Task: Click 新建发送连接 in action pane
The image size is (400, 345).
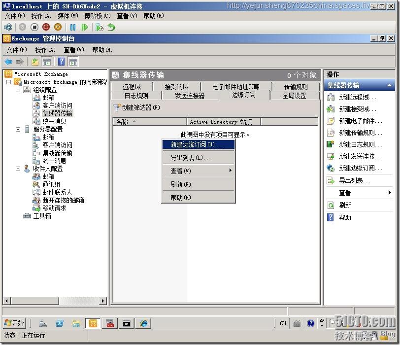Action: 361,156
